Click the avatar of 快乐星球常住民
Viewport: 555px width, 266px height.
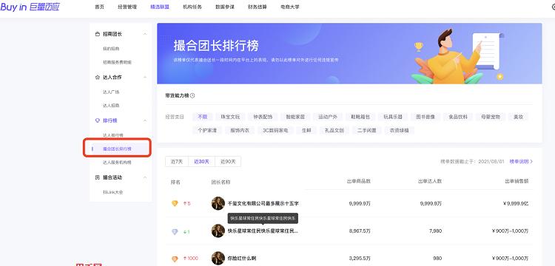pyautogui.click(x=218, y=231)
